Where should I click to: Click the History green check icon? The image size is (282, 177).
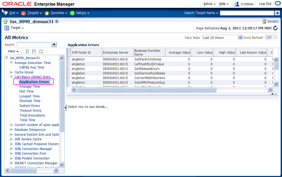[72, 13]
